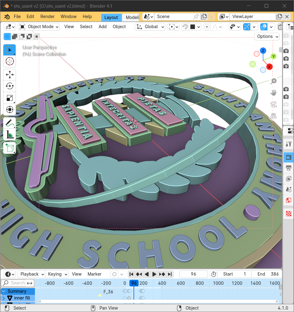Viewport: 294px width, 312px height.
Task: Toggle camera view with the camera icon
Action: [x=274, y=104]
